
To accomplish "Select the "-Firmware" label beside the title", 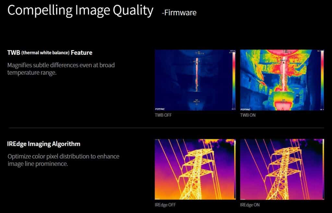I will 179,13.
